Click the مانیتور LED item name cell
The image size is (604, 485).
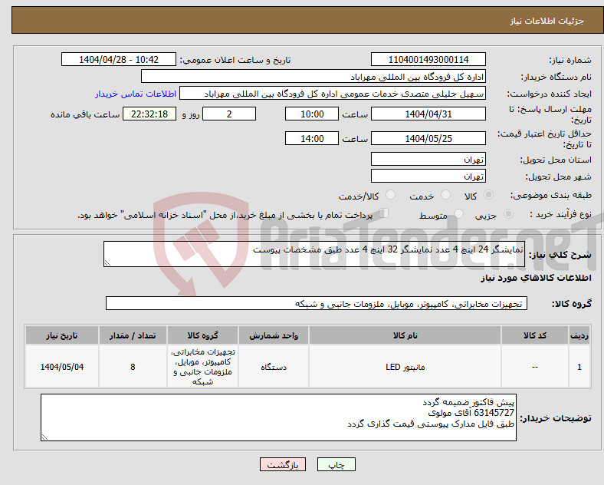405,367
